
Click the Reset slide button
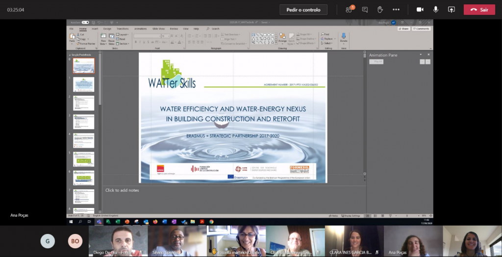(x=121, y=39)
